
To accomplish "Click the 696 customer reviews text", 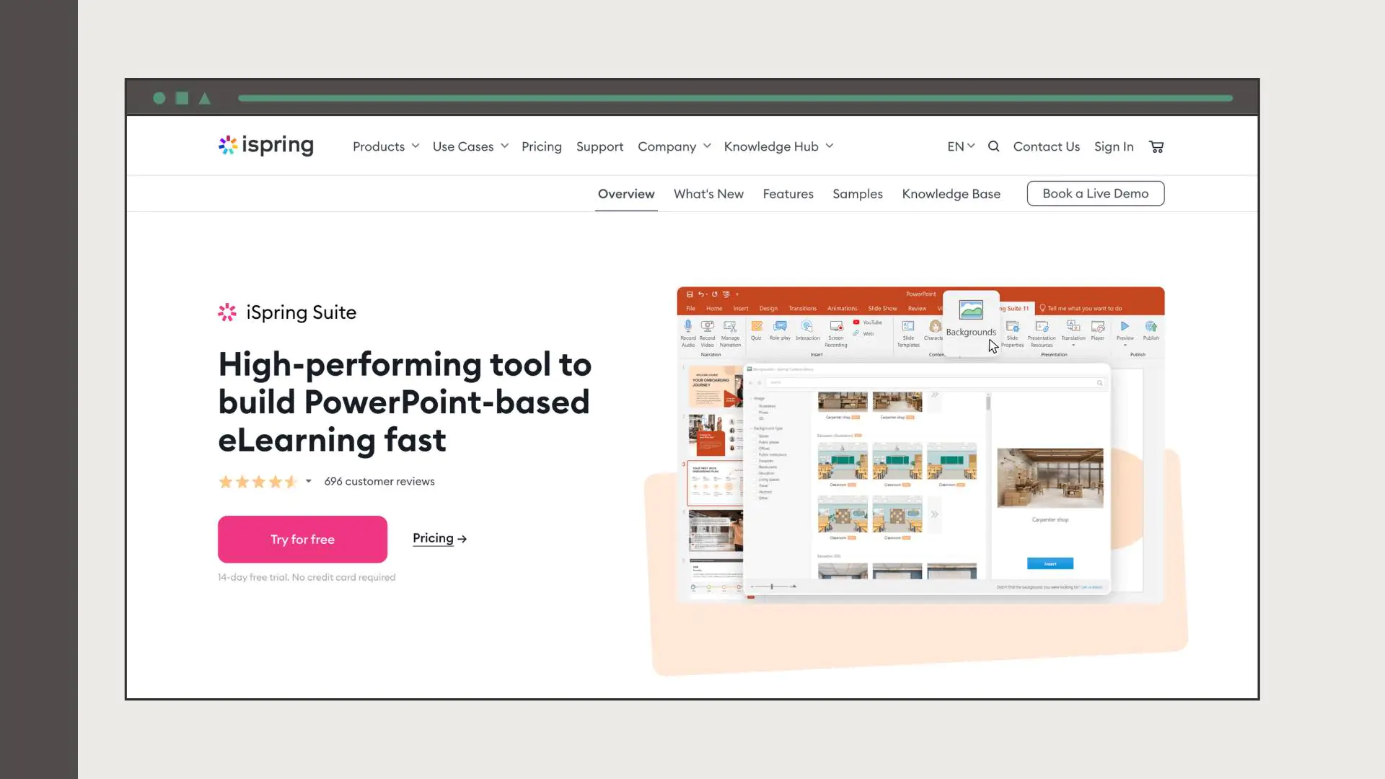I will [379, 481].
